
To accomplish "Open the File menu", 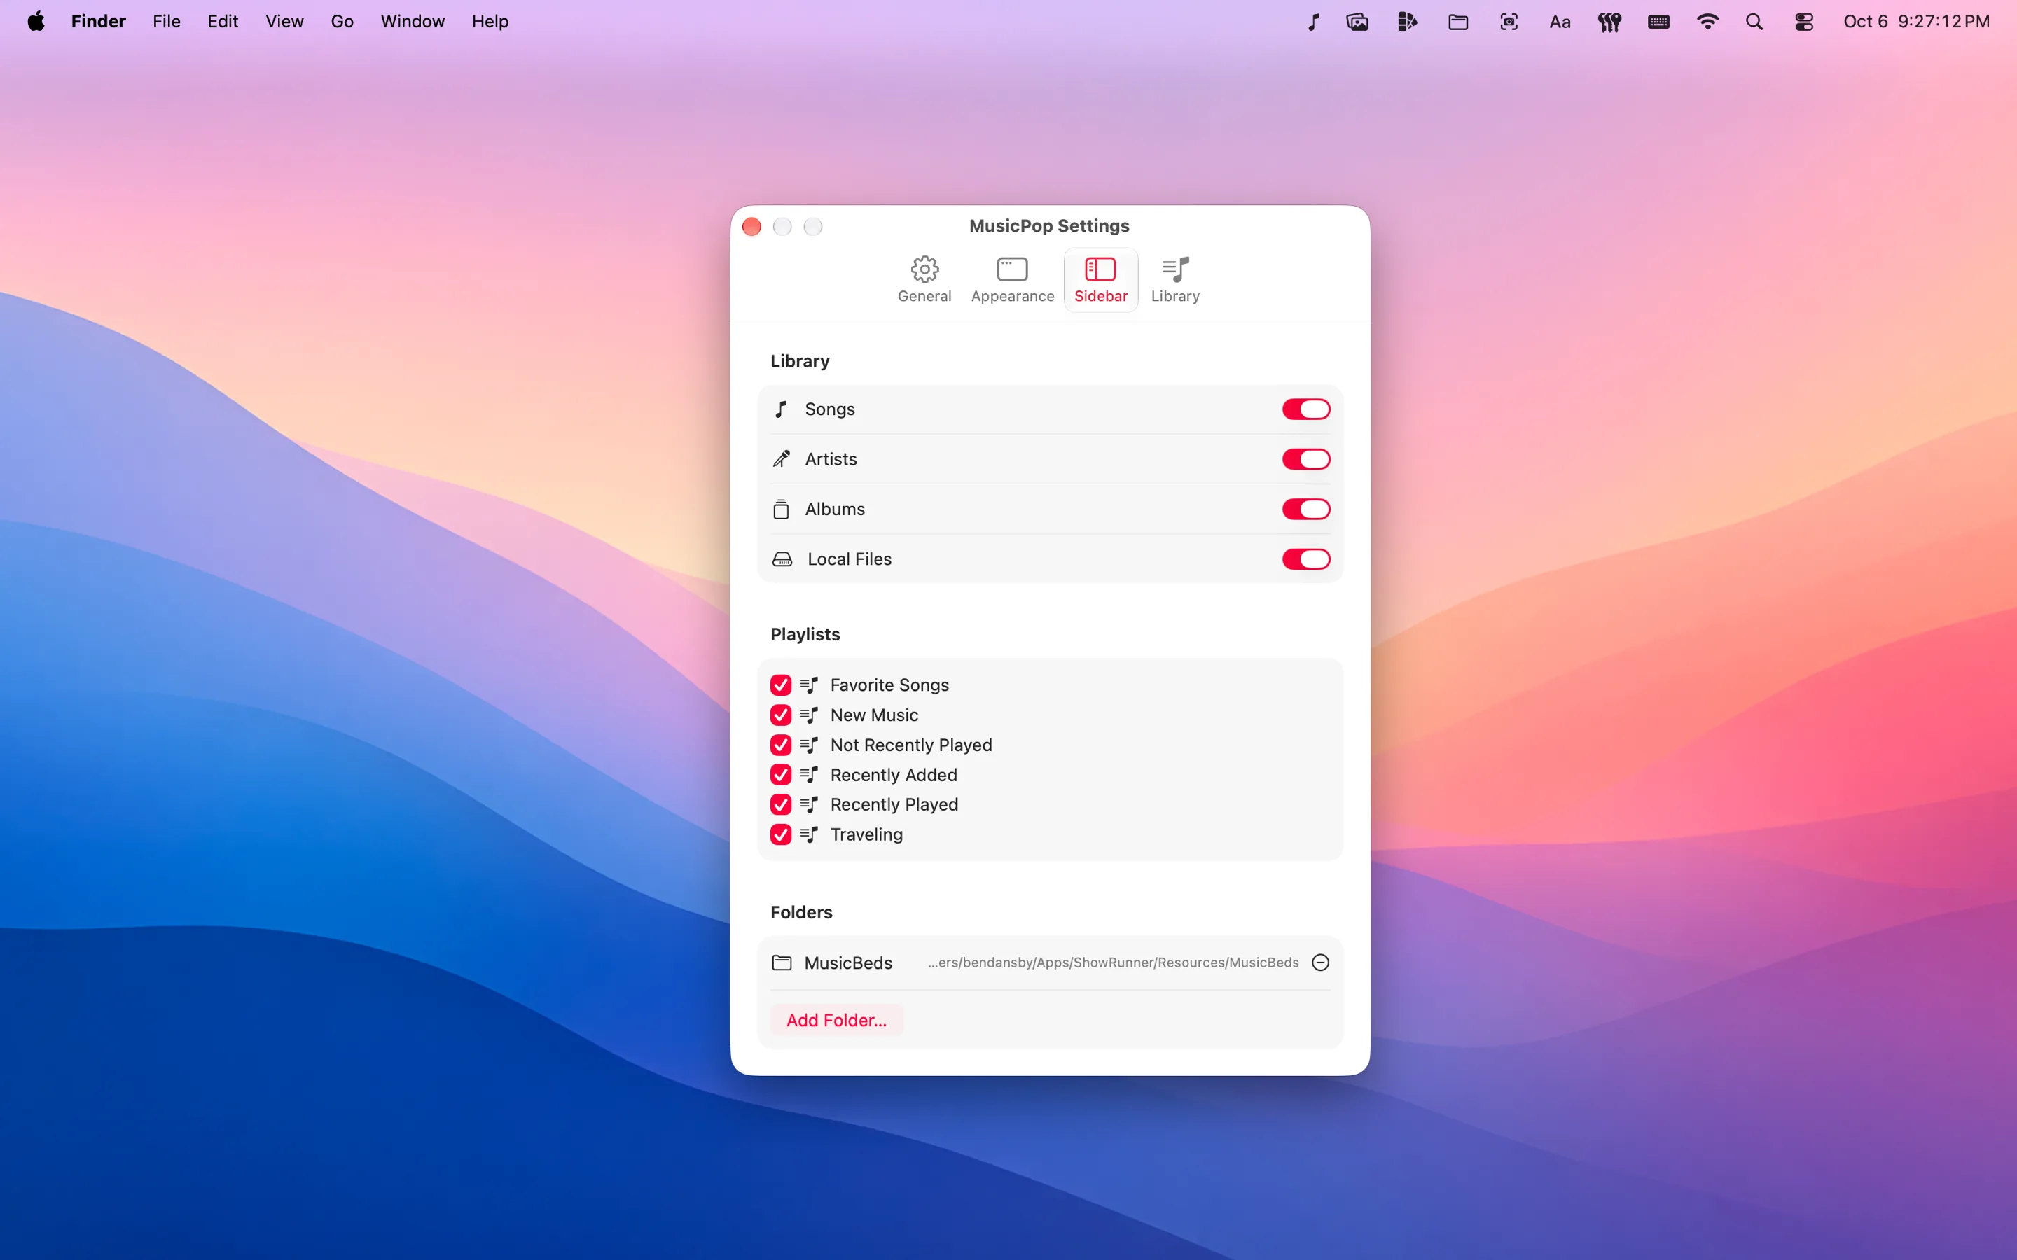I will [167, 22].
